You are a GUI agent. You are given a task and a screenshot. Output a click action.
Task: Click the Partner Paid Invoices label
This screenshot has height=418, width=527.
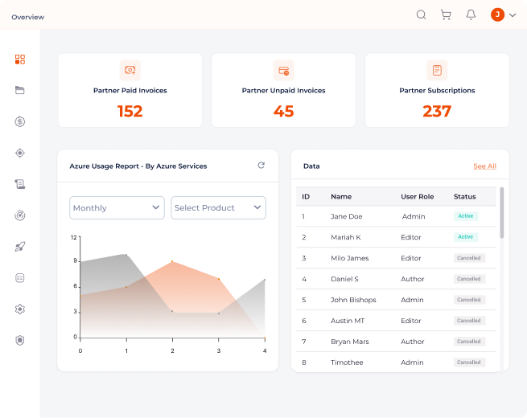130,90
